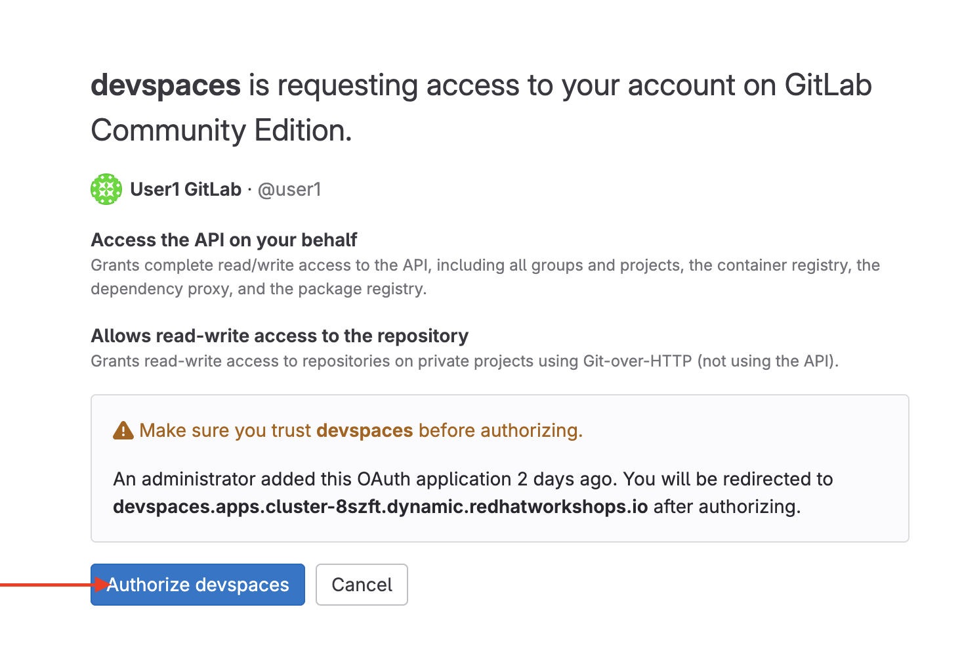Click the Cancel button
The image size is (962, 649).
(362, 585)
